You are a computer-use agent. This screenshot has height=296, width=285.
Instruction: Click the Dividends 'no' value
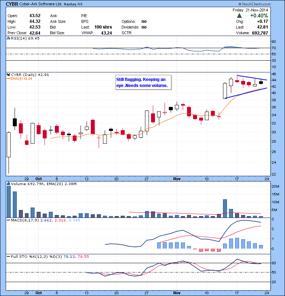(x=144, y=27)
